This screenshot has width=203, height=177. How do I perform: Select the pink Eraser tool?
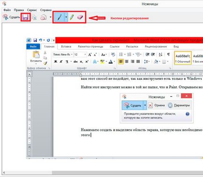click(x=80, y=17)
